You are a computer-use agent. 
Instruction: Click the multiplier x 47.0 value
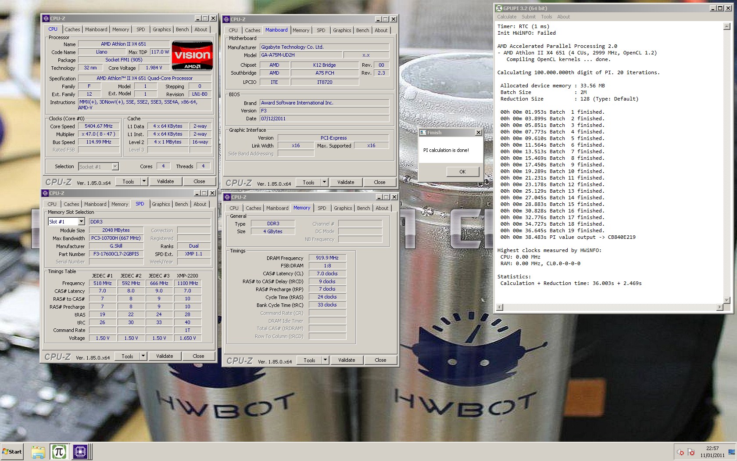(99, 134)
